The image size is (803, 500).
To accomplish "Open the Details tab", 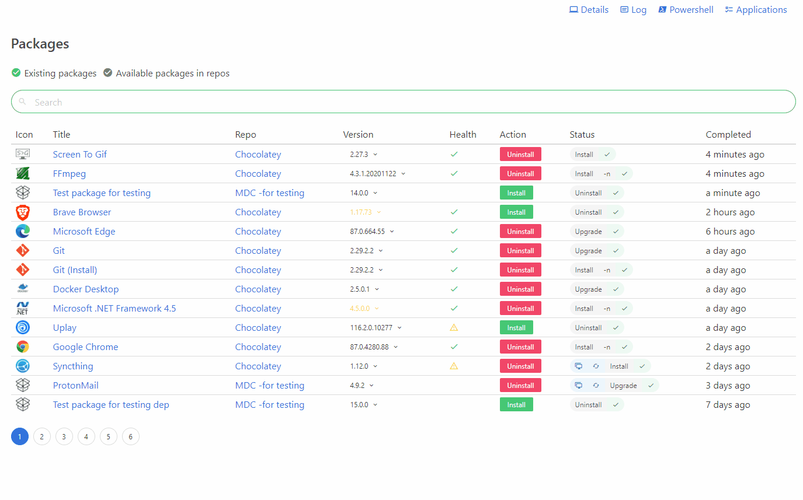I will (589, 10).
